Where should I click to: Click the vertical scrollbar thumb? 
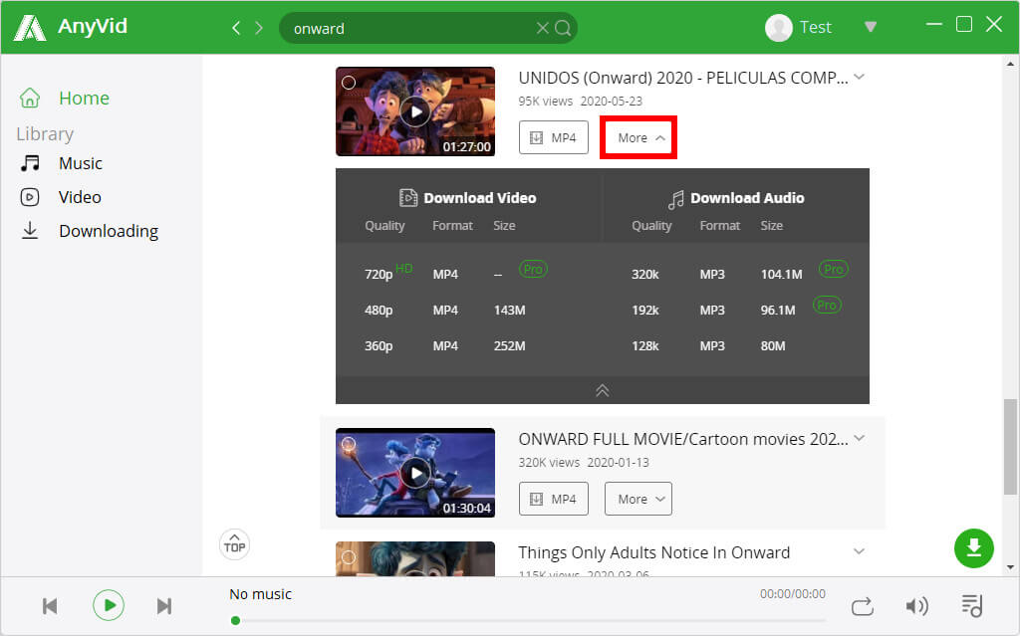coord(1010,448)
